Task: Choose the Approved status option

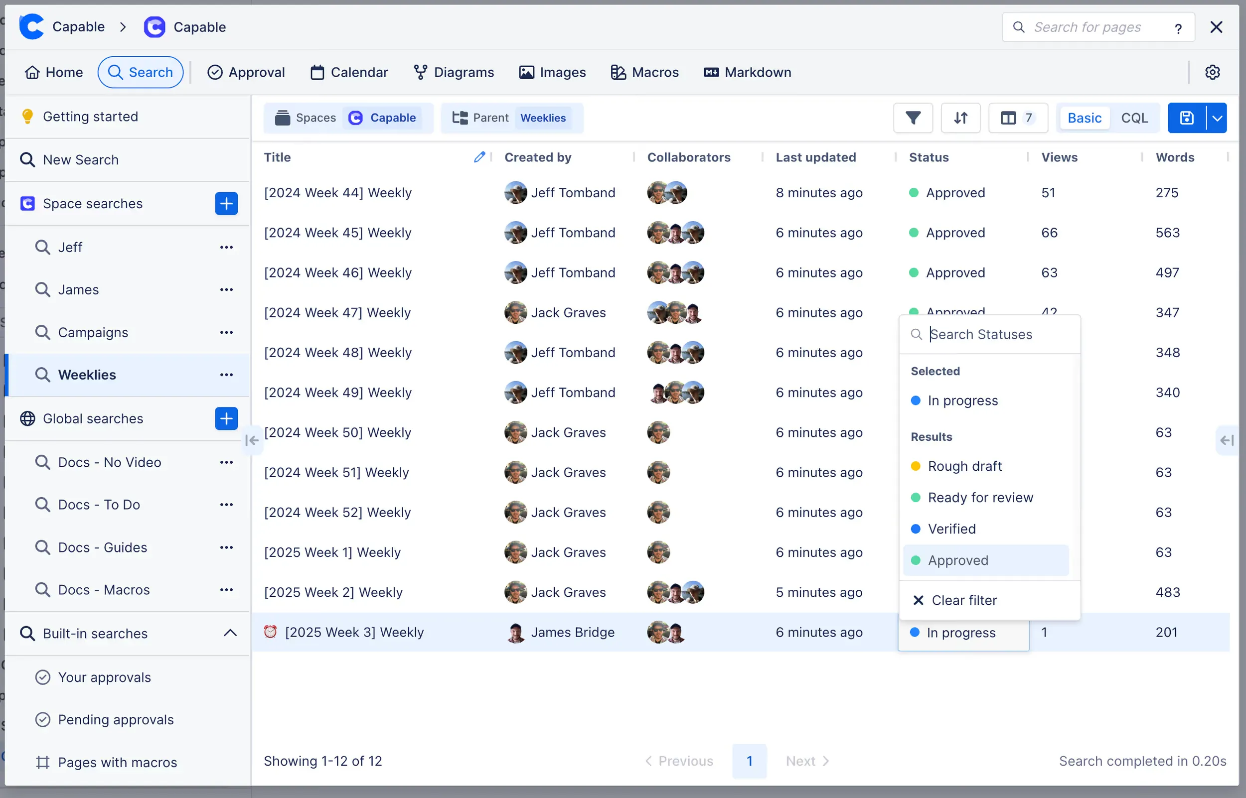Action: pos(986,561)
